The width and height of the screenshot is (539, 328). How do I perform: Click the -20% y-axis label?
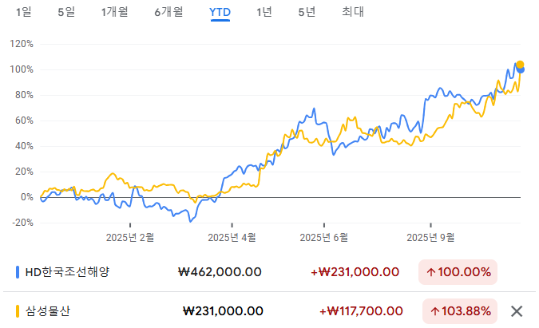(22, 223)
